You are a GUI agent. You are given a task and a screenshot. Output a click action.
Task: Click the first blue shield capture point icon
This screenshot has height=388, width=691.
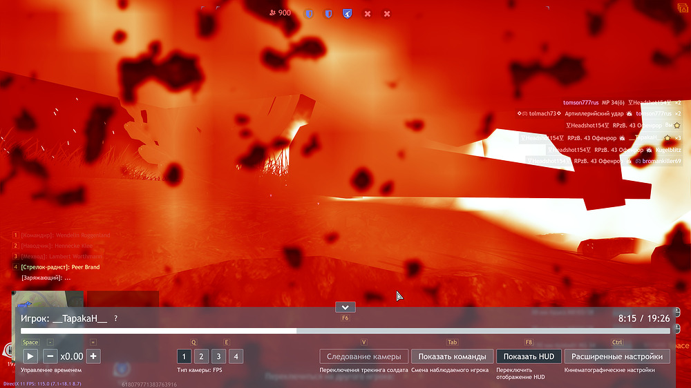coord(309,14)
